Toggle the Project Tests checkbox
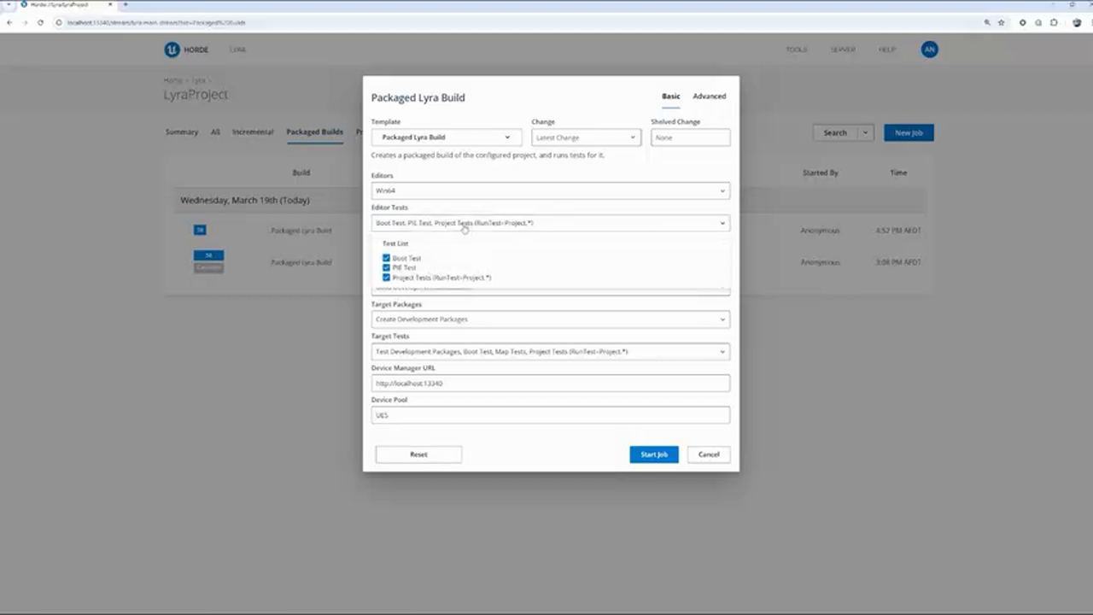 tap(386, 278)
